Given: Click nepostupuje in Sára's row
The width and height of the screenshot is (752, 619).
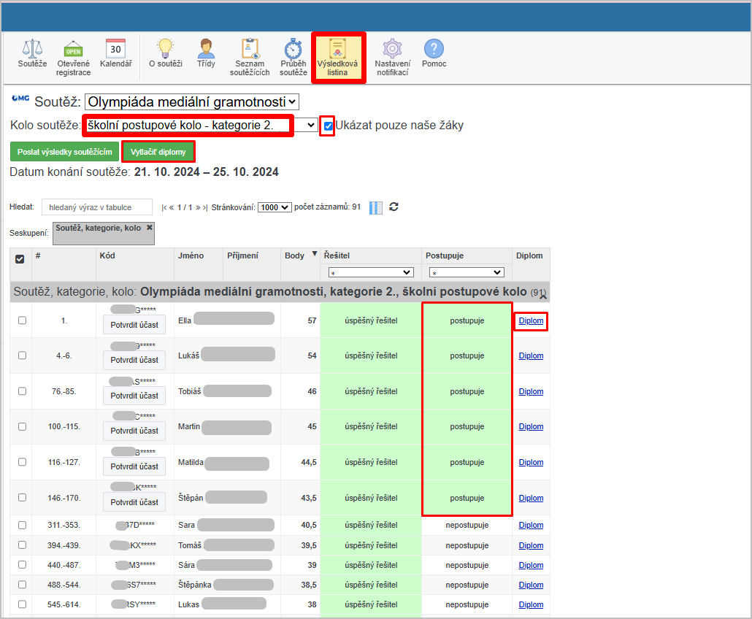Looking at the screenshot, I should pos(467,565).
